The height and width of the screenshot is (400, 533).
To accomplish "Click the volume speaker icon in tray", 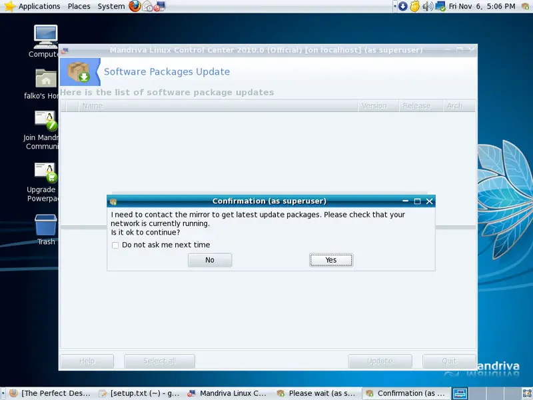I will [428, 6].
